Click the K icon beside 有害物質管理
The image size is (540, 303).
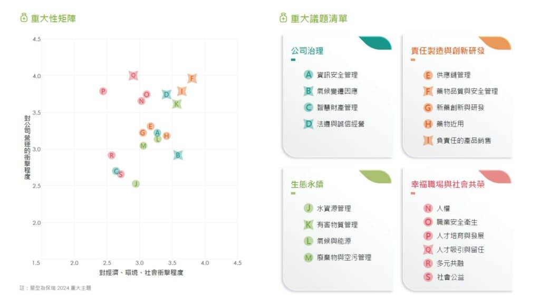coord(308,225)
